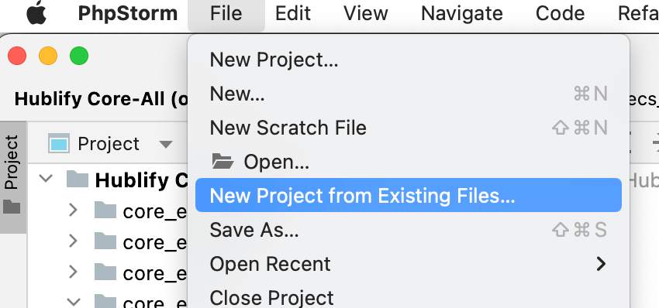This screenshot has height=308, width=659.
Task: Choose New Project from Existing Files...
Action: [409, 196]
